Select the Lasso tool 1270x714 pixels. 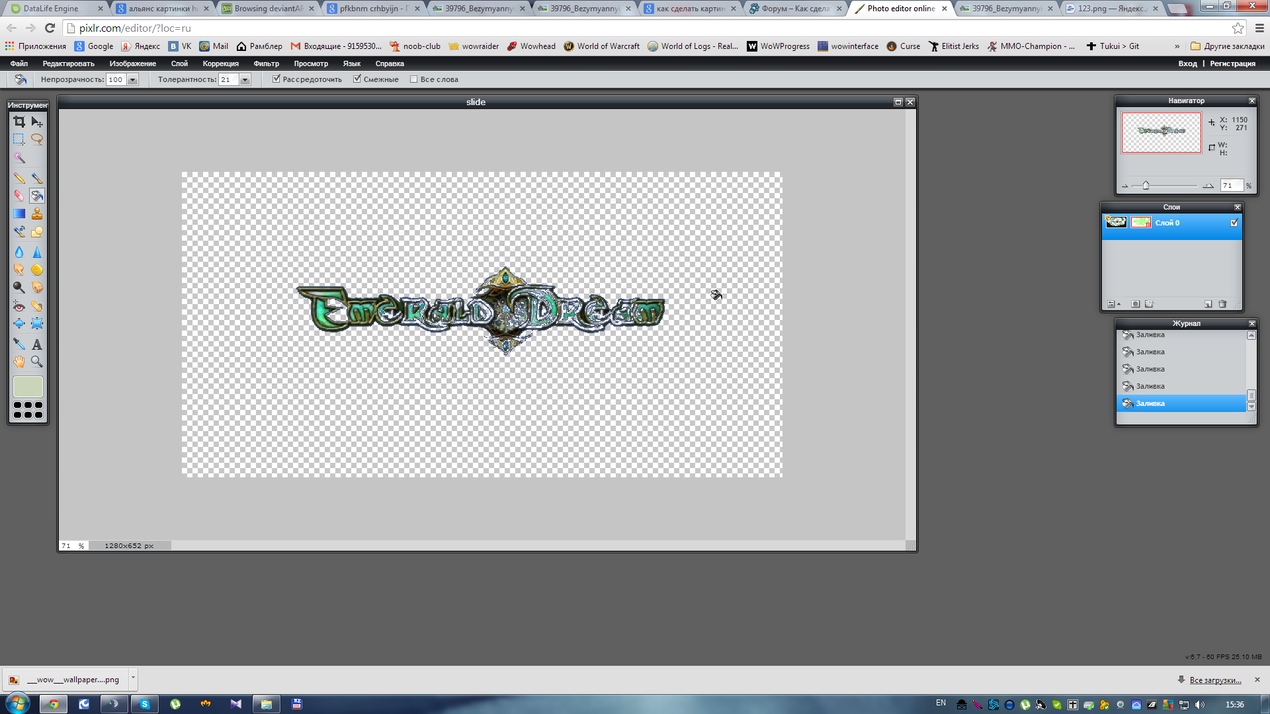click(37, 139)
